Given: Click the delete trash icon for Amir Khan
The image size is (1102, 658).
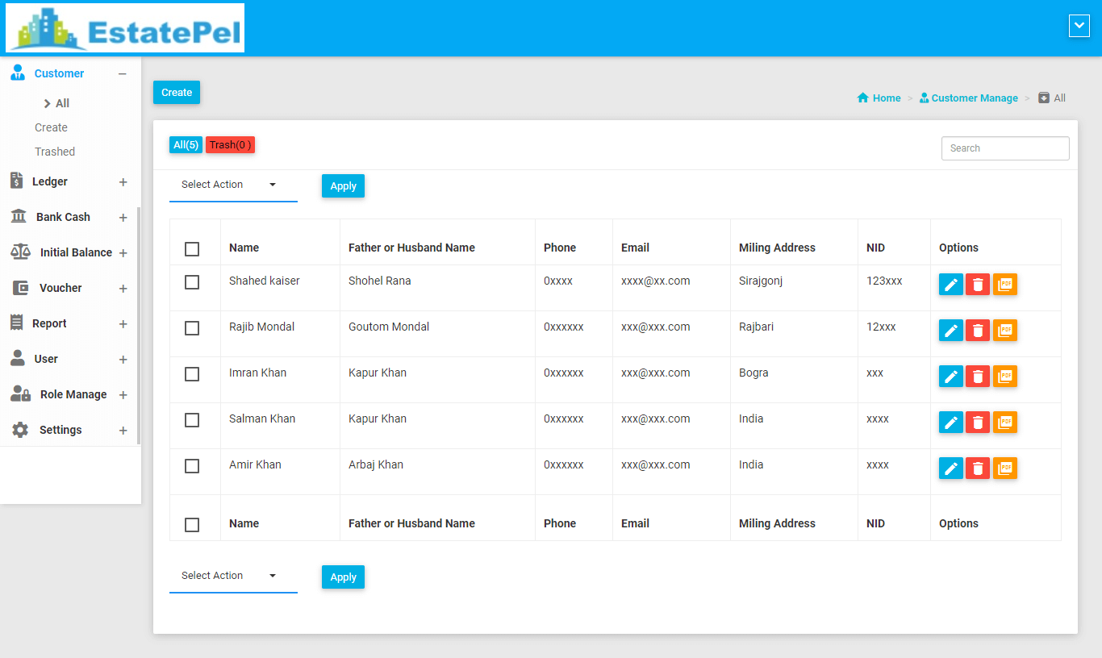Looking at the screenshot, I should [977, 469].
